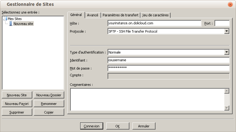Click the Mes Sites folder icon
Screen dimensions: 236x132
tap(5, 19)
